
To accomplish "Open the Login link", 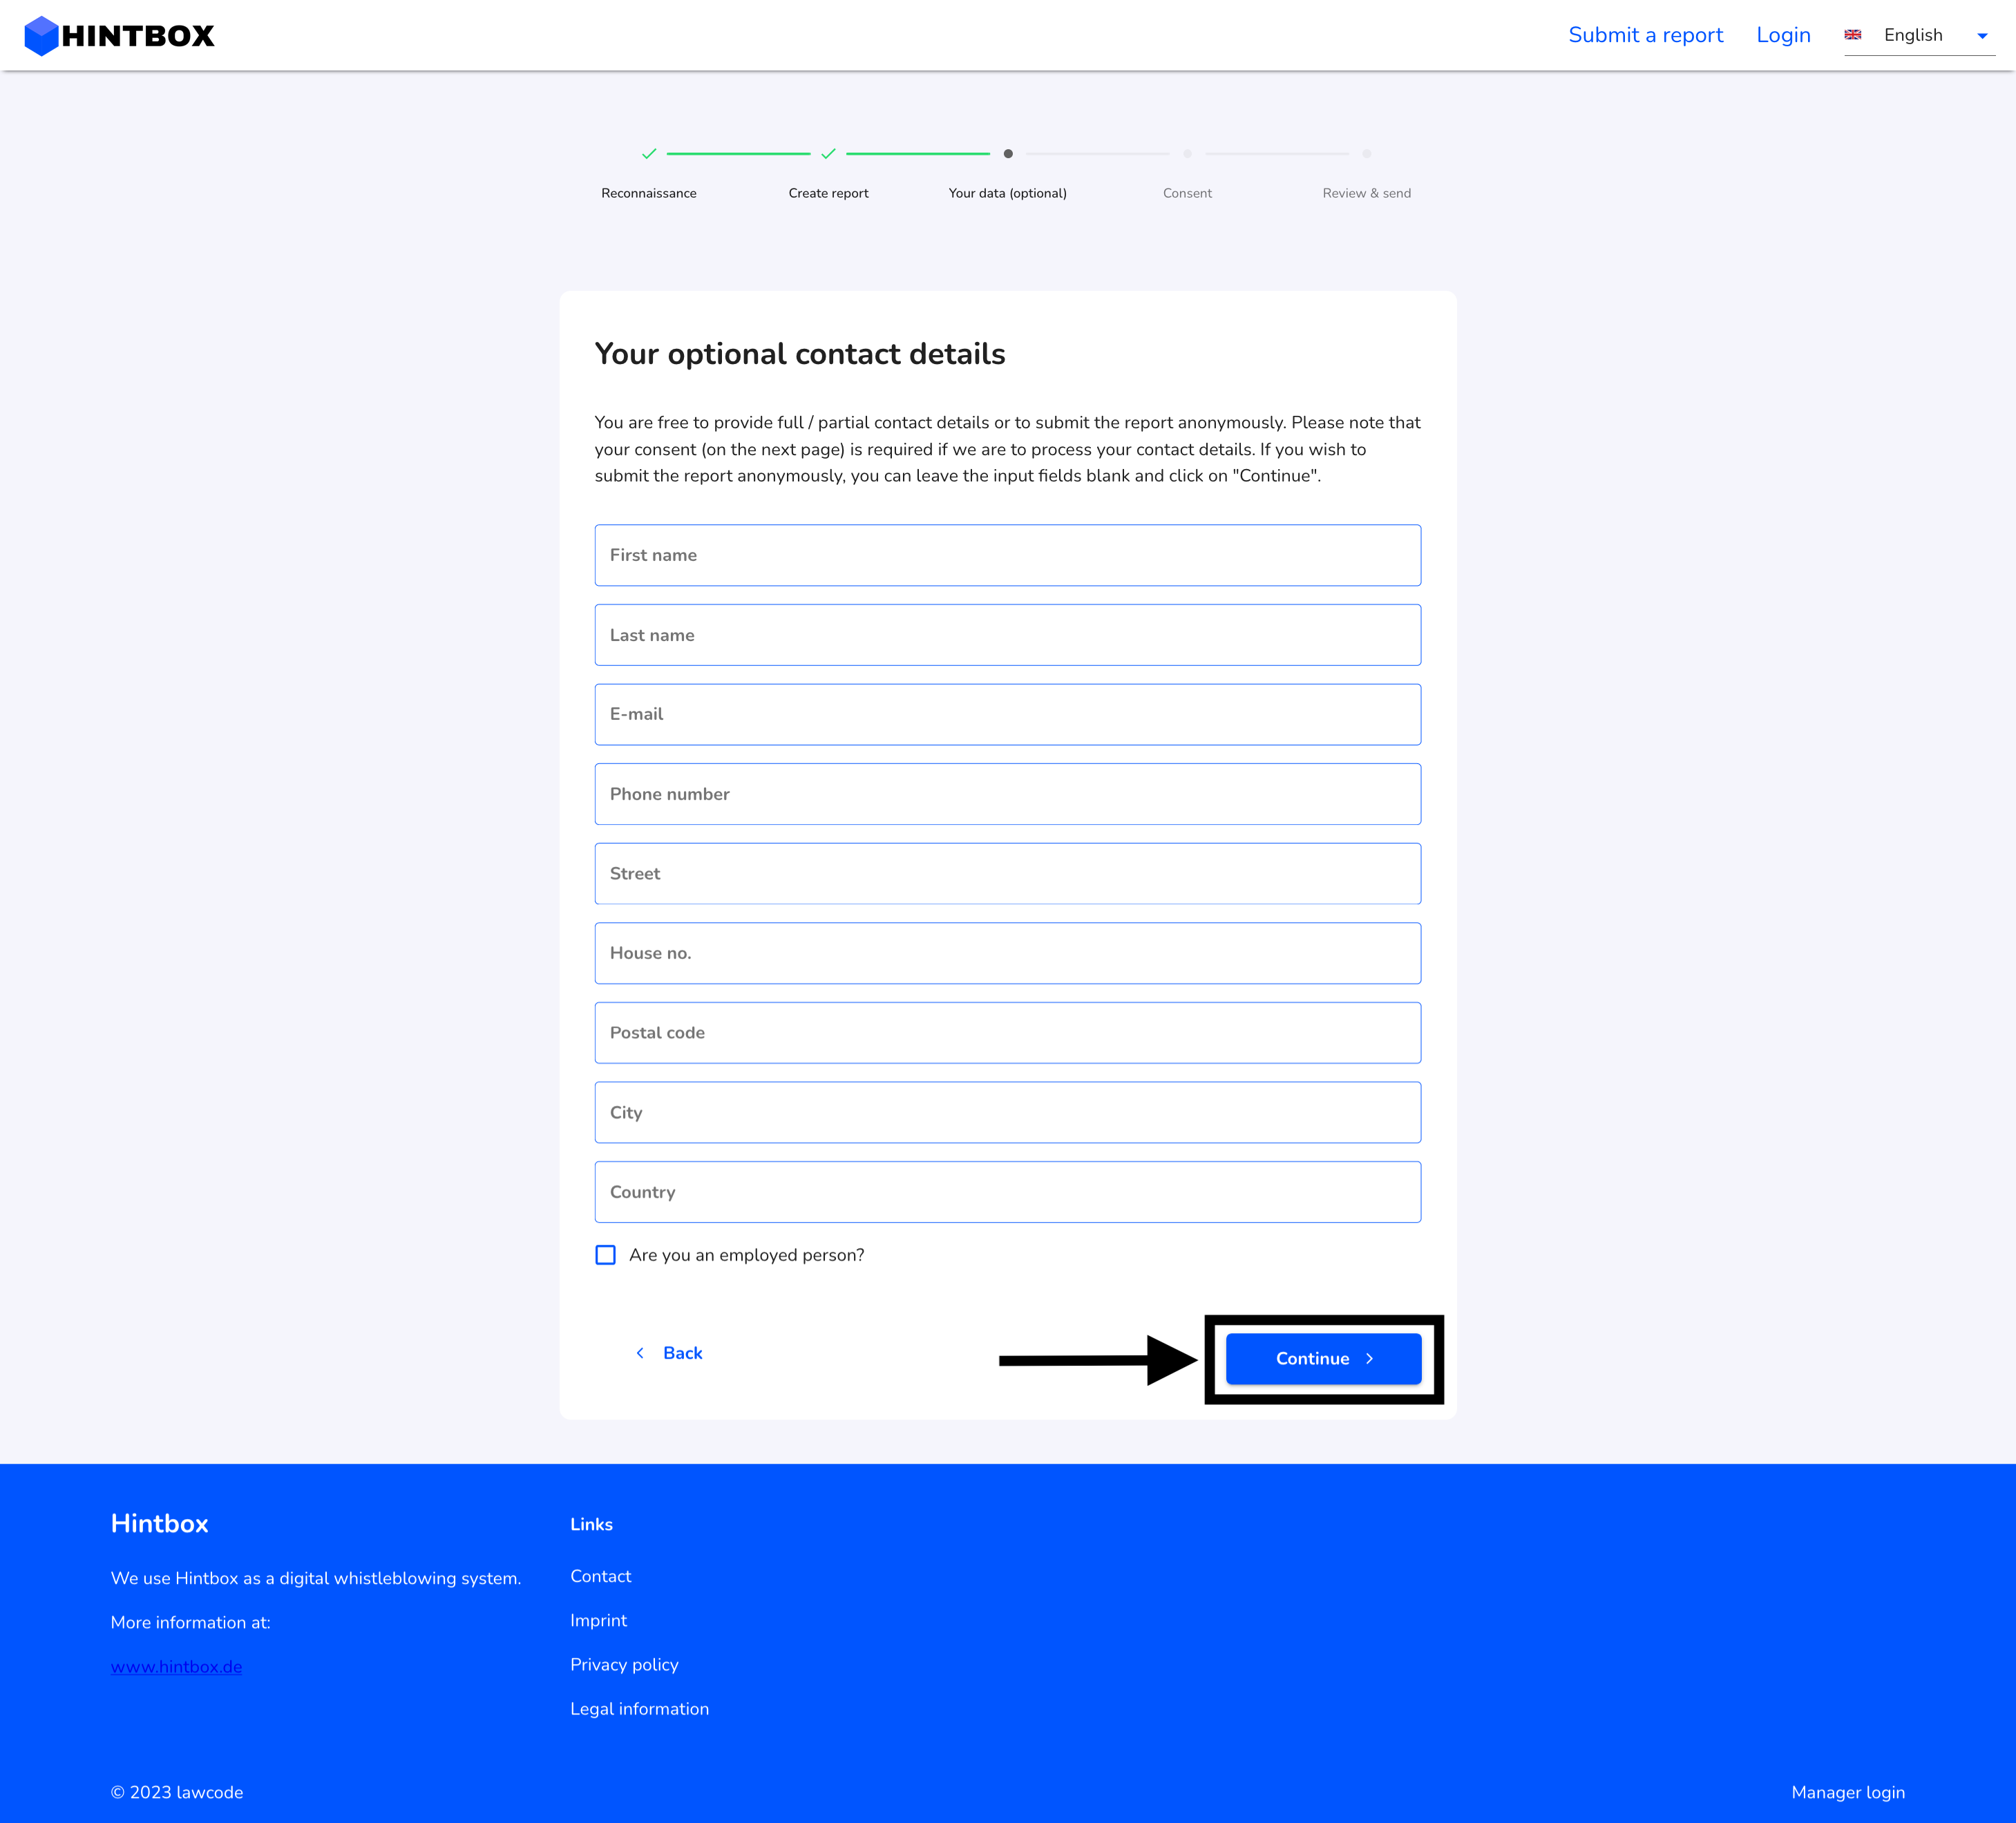I will pyautogui.click(x=1783, y=35).
